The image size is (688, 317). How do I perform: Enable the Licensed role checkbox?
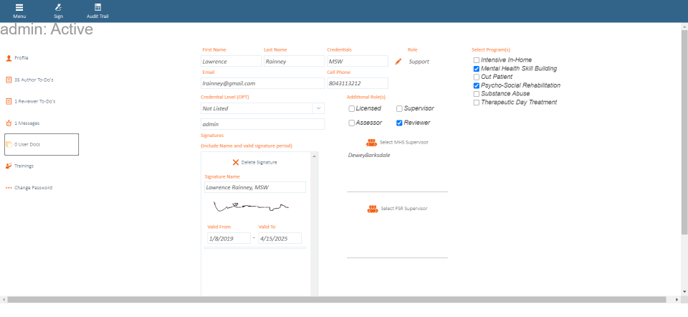click(x=352, y=108)
